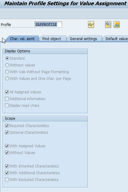Image resolution: width=128 pixels, height=192 pixels.
Task: Click the Profile input field SAPPROFILE
Action: pos(48,24)
